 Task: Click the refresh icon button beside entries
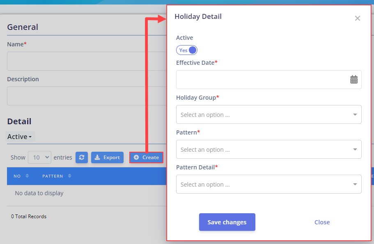pyautogui.click(x=82, y=157)
